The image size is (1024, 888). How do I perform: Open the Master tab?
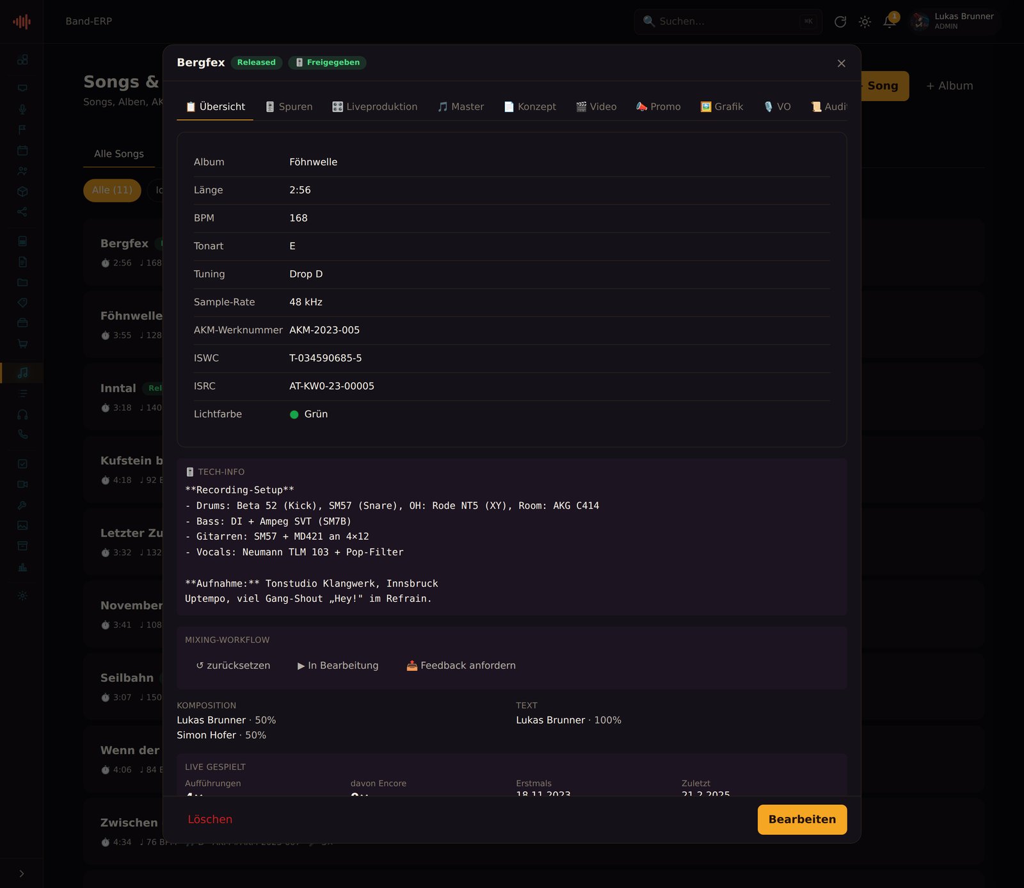461,107
